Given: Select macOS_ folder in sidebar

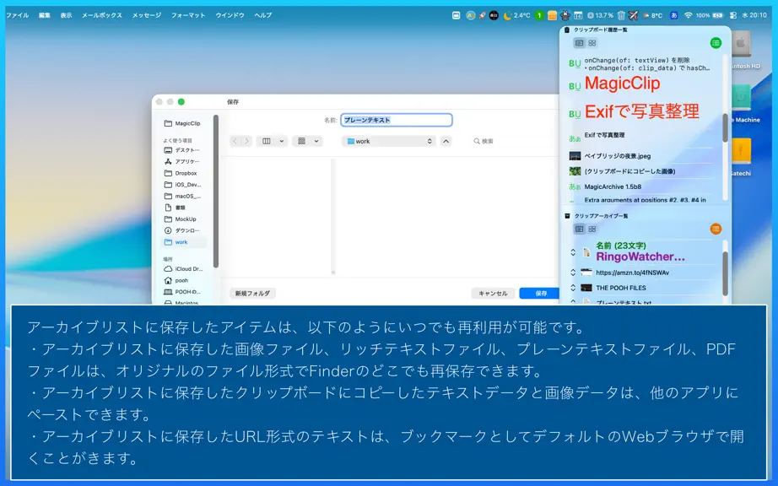Looking at the screenshot, I should click(182, 196).
